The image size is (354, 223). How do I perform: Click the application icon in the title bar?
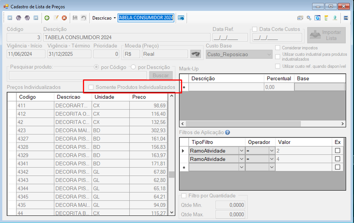(x=6, y=7)
